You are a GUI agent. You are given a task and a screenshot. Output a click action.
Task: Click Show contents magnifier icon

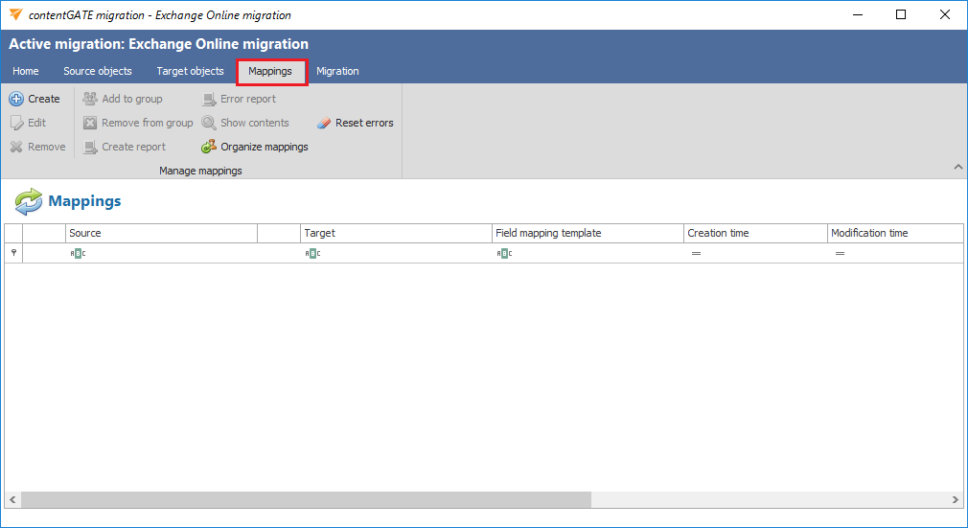[x=209, y=123]
